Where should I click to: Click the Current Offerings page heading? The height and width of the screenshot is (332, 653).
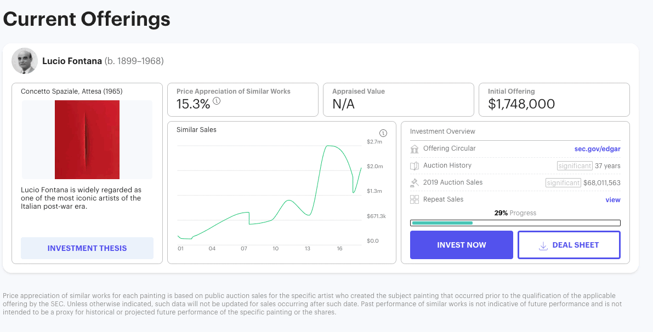point(87,19)
